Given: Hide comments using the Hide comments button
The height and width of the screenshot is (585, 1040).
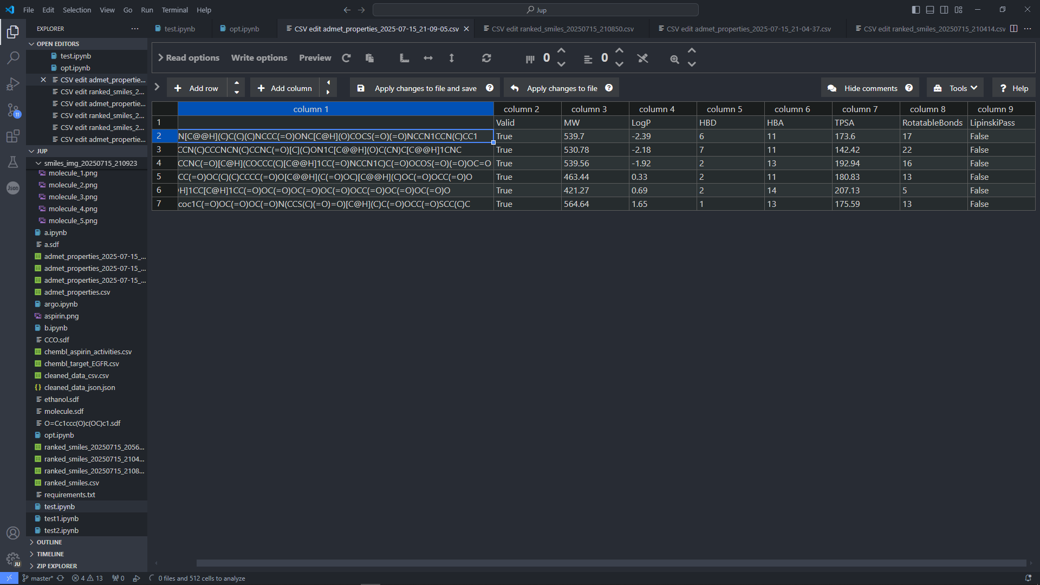Looking at the screenshot, I should pos(870,88).
